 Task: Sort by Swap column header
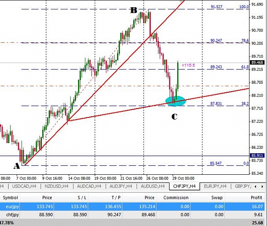[x=217, y=197]
